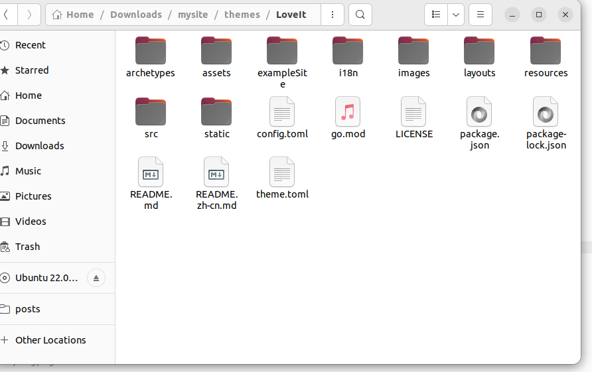
Task: Select the package-lock.json file icon
Action: [x=546, y=111]
